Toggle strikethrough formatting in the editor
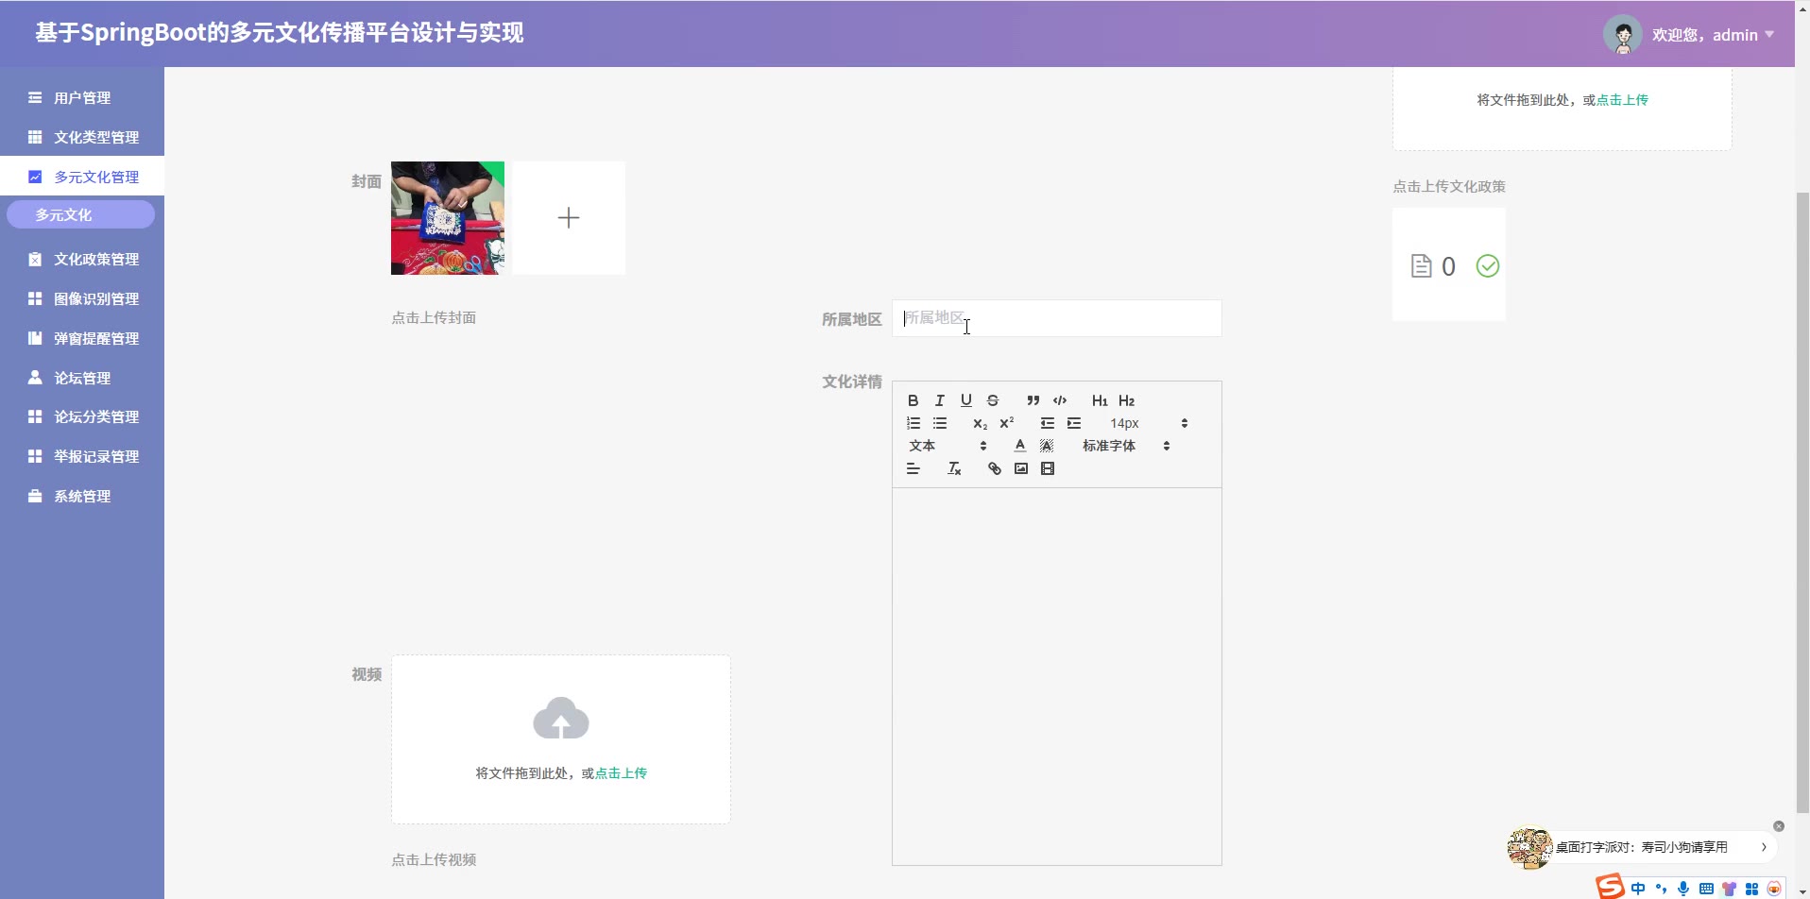This screenshot has width=1810, height=899. point(992,400)
